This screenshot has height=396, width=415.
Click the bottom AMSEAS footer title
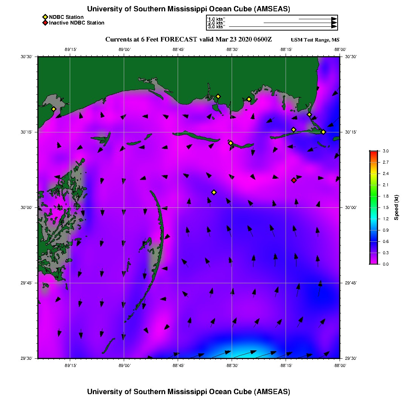pyautogui.click(x=188, y=391)
